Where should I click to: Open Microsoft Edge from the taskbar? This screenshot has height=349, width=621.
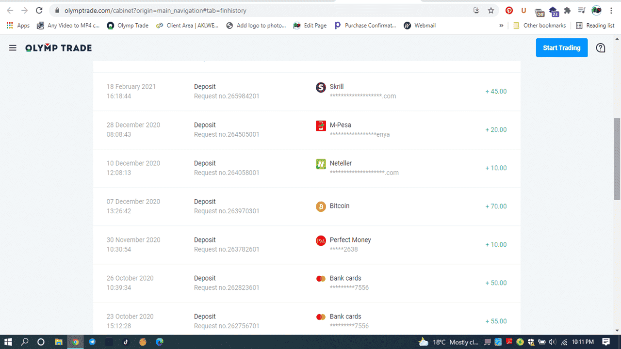click(160, 342)
